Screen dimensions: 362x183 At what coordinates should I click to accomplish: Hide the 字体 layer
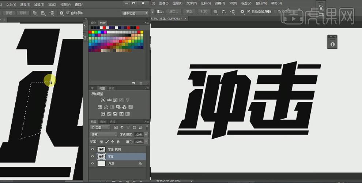click(x=93, y=156)
